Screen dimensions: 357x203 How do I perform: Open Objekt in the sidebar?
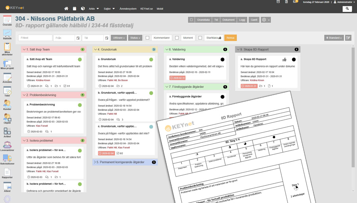(7, 119)
